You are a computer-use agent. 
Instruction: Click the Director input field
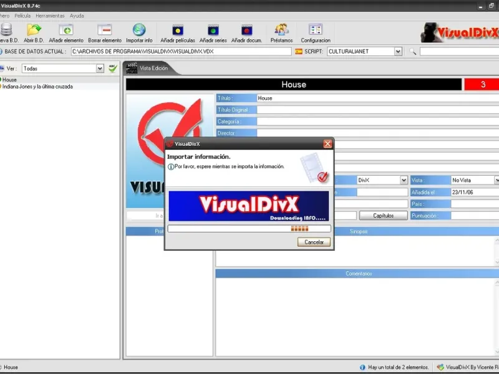pos(378,133)
